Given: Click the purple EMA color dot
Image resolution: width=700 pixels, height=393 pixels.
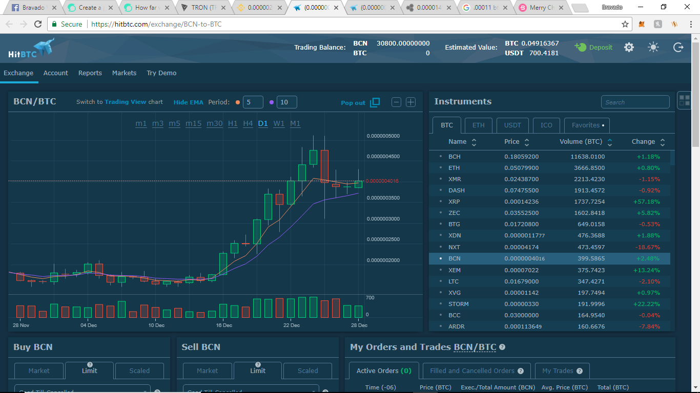Looking at the screenshot, I should (x=272, y=102).
